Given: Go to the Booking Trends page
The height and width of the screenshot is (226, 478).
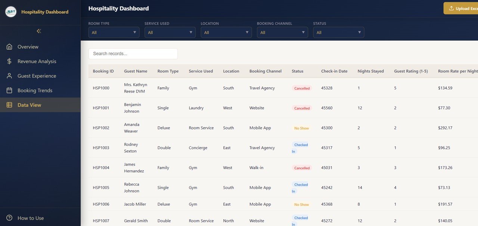Looking at the screenshot, I should pyautogui.click(x=35, y=91).
